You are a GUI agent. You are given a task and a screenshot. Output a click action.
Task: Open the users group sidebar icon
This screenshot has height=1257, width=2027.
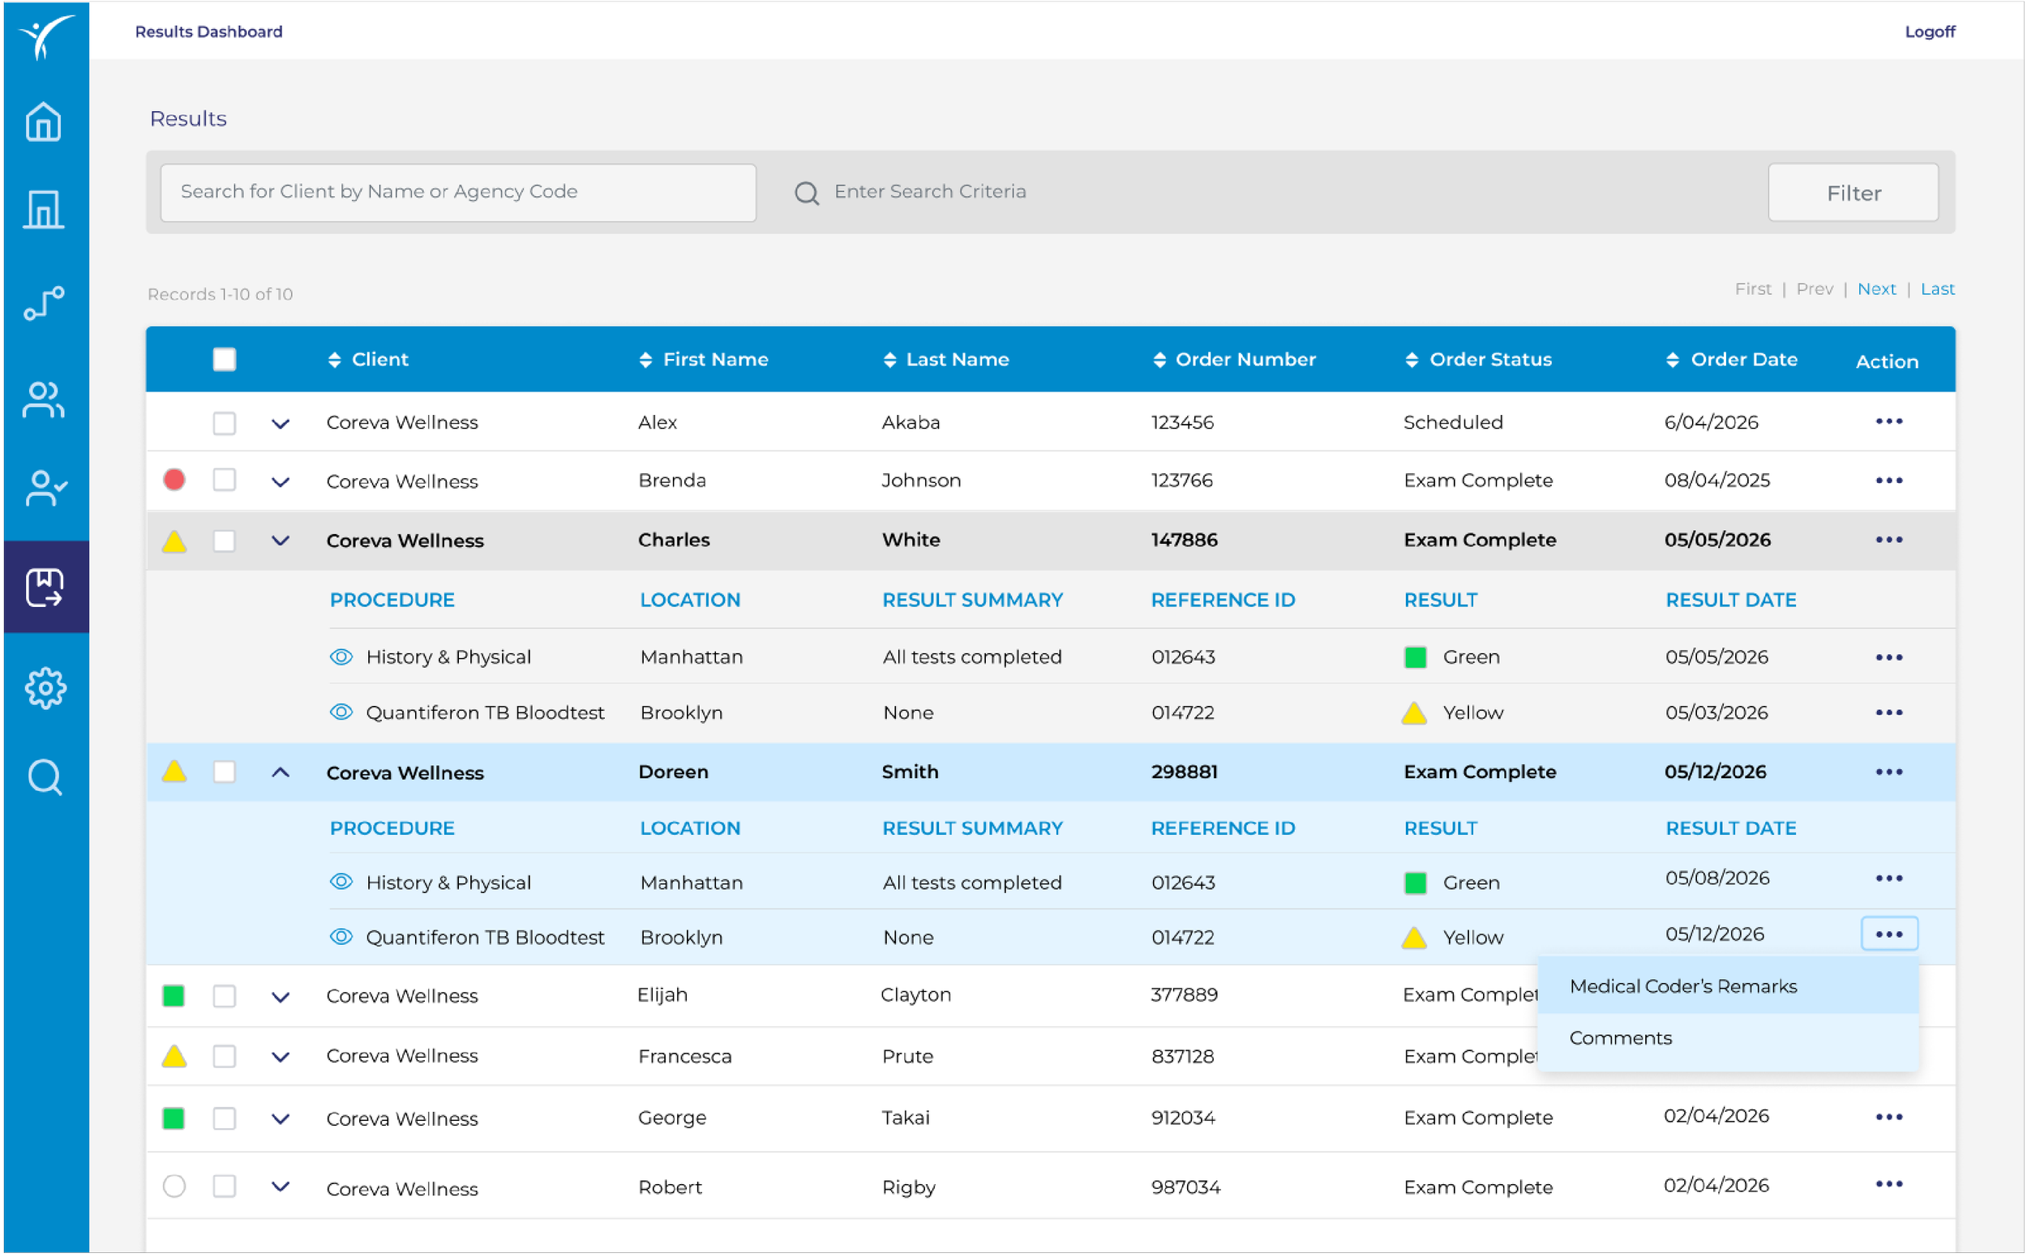pyautogui.click(x=43, y=400)
